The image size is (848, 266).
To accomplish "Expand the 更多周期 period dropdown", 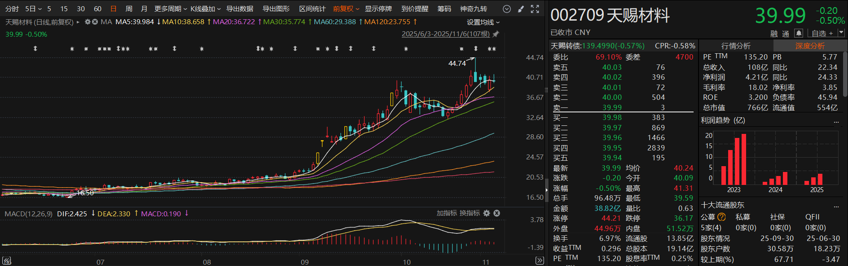I will click(x=171, y=9).
